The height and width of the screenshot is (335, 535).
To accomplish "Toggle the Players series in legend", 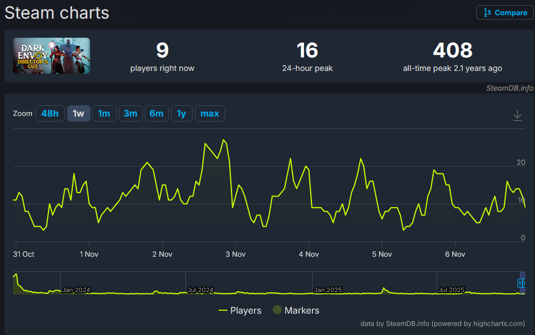I will (x=240, y=310).
